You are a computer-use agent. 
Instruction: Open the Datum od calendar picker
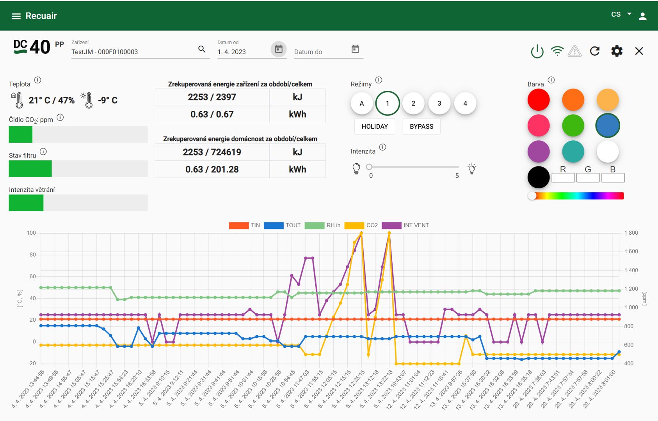click(279, 49)
